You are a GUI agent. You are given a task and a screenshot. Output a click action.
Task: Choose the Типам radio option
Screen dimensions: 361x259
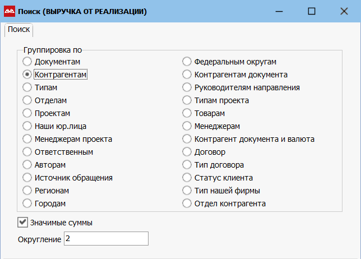pyautogui.click(x=27, y=87)
